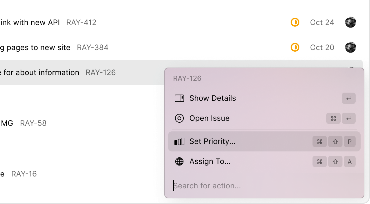Screen dimensions: 370x204
Task: Choose Open Issue from action menu
Action: (x=264, y=118)
